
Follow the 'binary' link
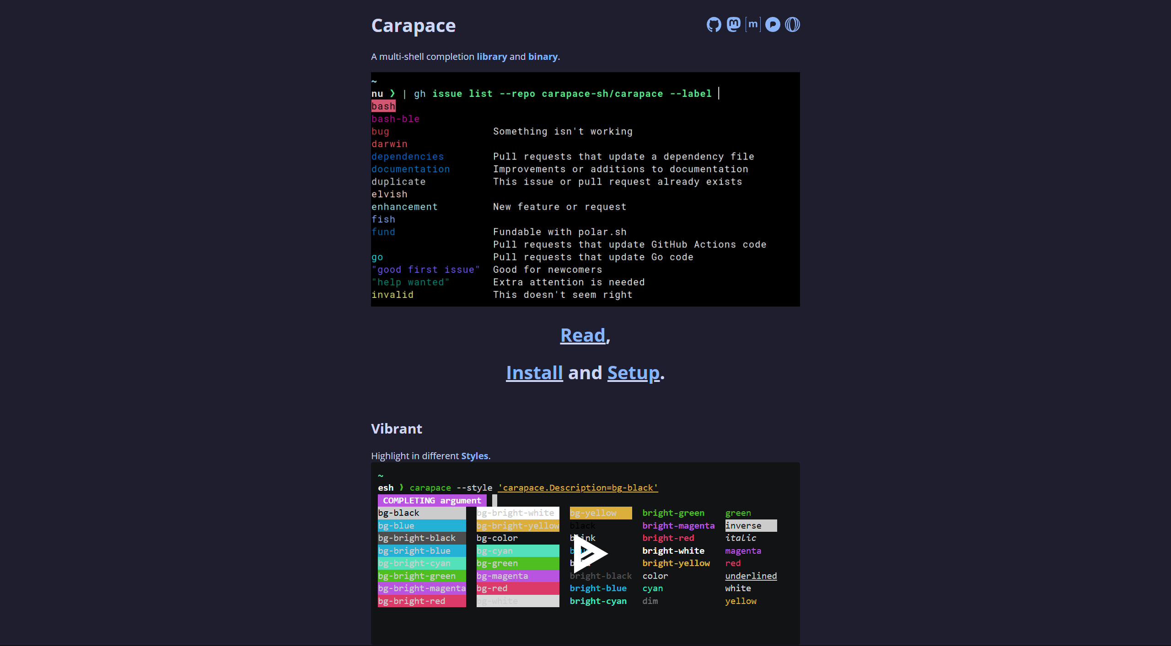tap(543, 57)
